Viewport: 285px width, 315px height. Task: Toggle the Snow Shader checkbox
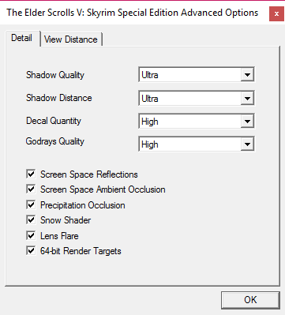[x=31, y=219]
